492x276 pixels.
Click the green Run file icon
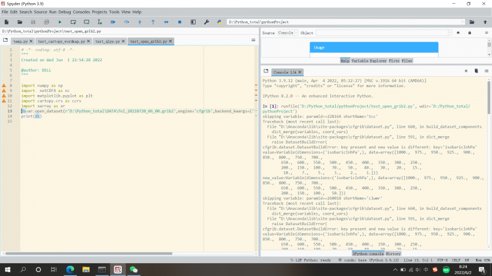[60, 22]
